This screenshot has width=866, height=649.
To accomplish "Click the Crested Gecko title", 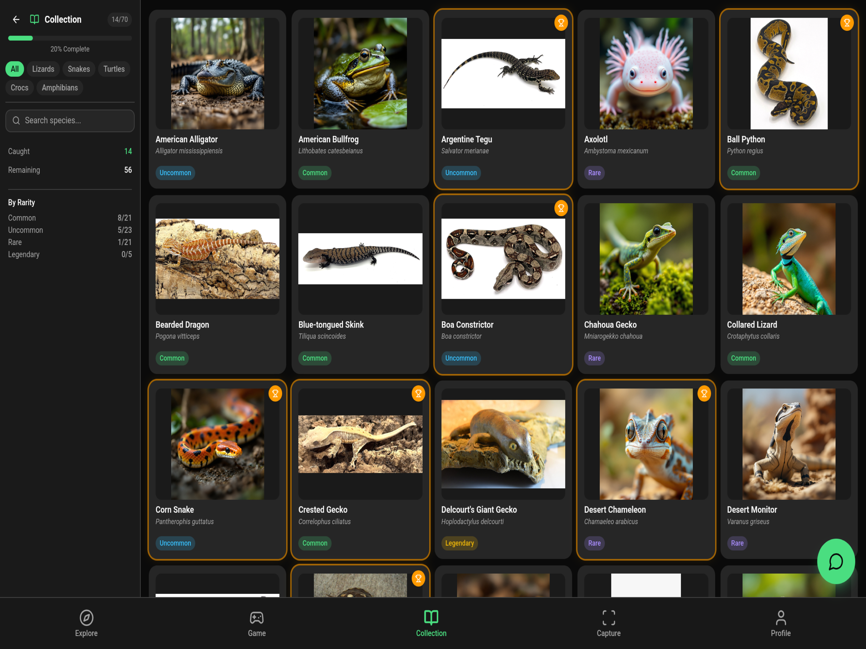I will (323, 510).
